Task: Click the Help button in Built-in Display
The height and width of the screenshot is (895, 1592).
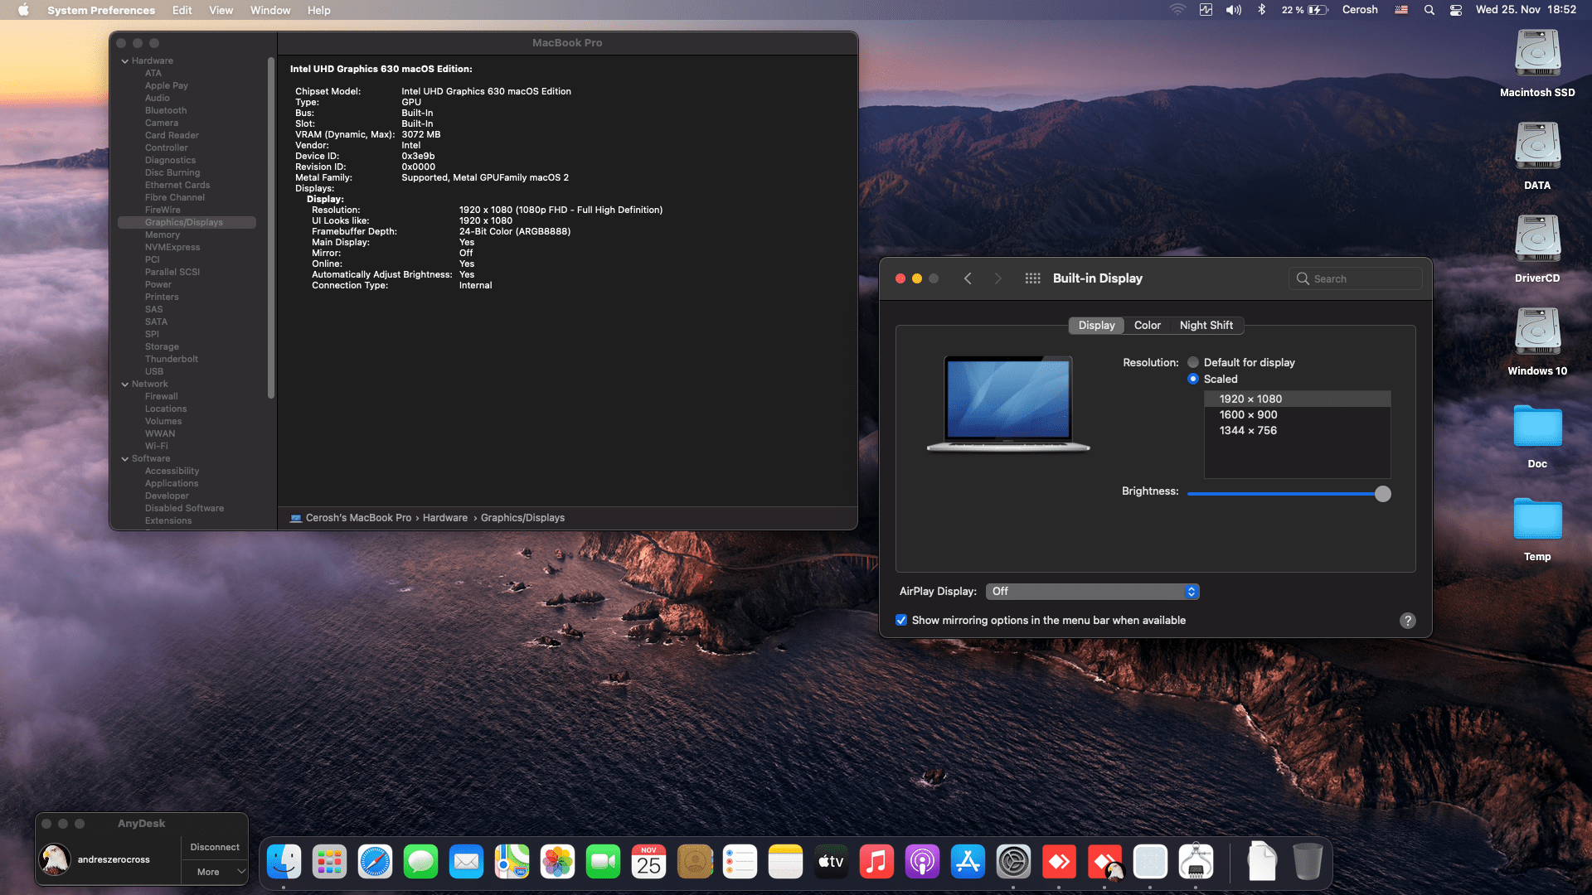Action: click(1407, 620)
